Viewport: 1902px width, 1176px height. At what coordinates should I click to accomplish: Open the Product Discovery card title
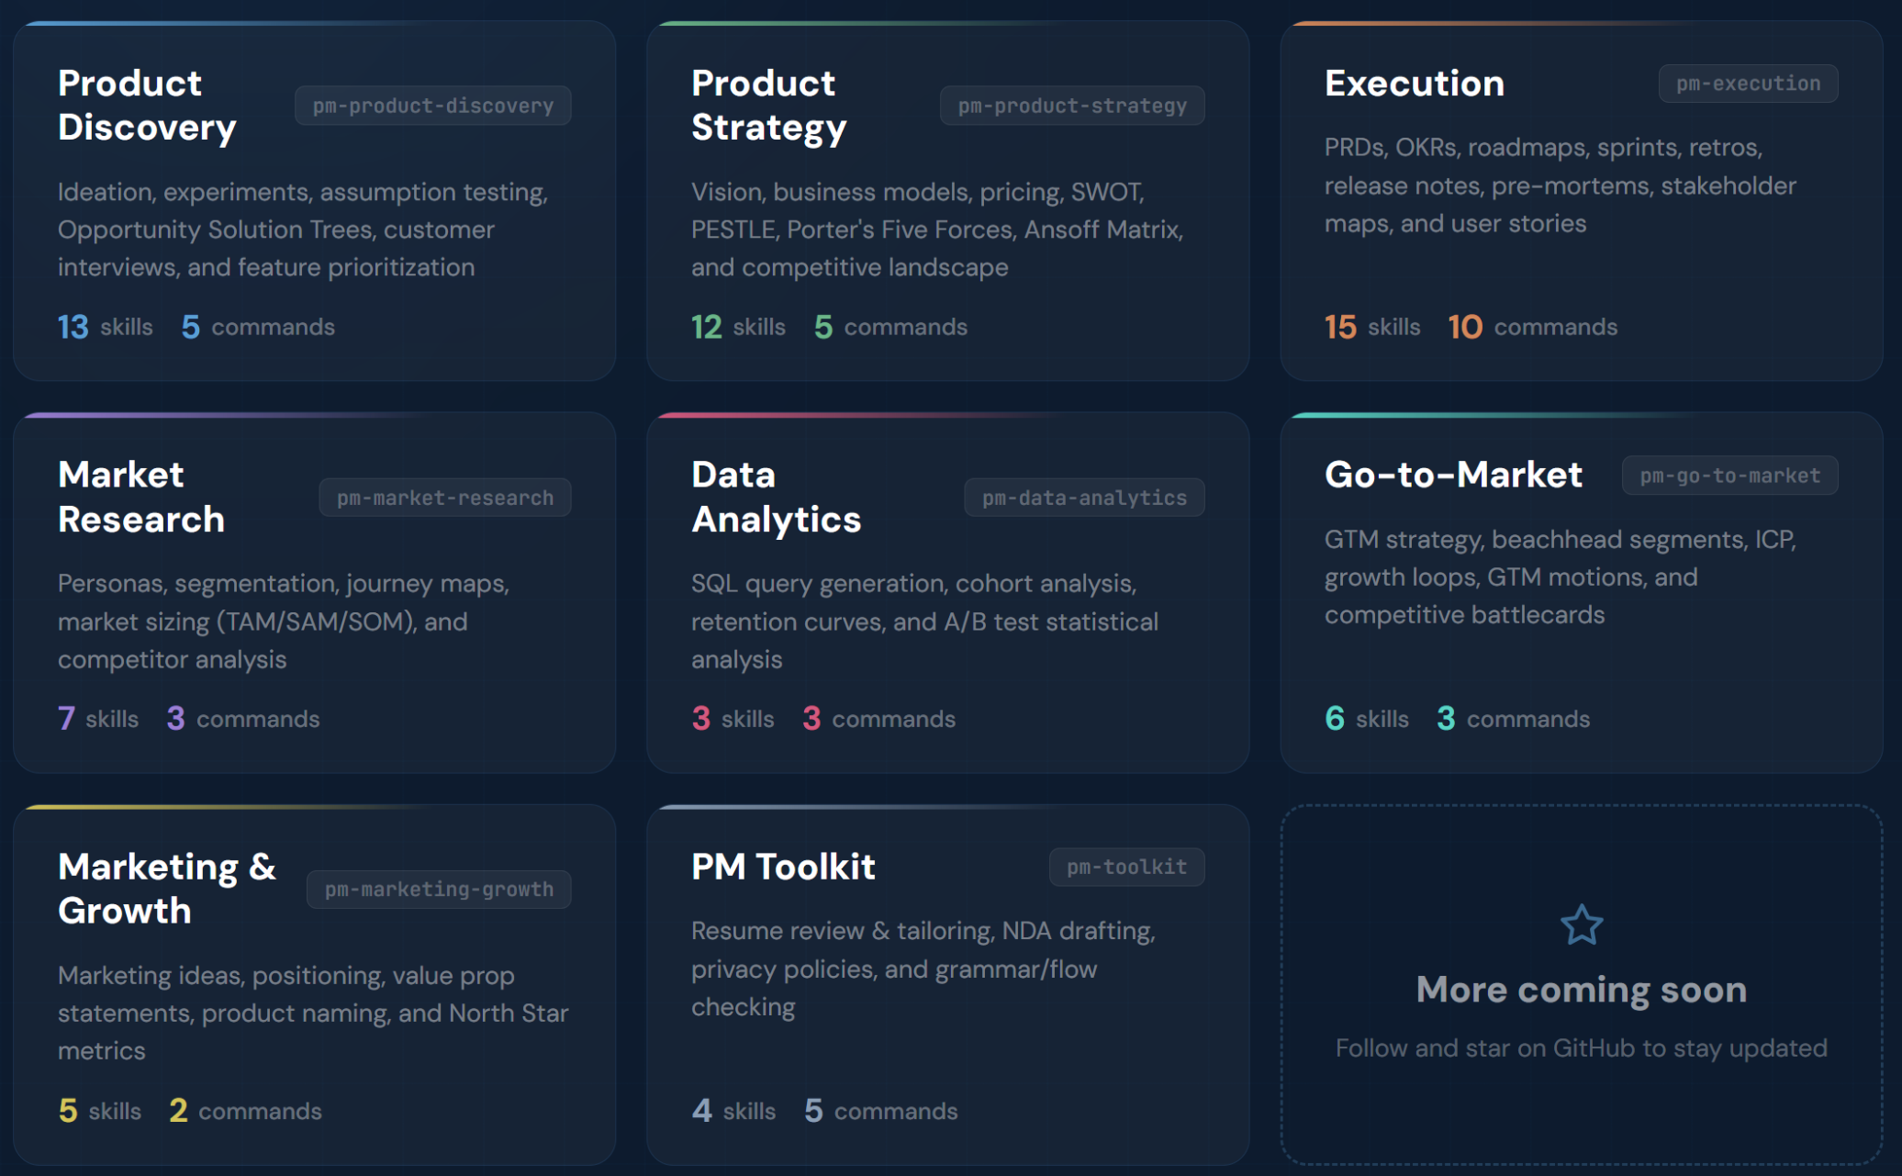pos(147,105)
